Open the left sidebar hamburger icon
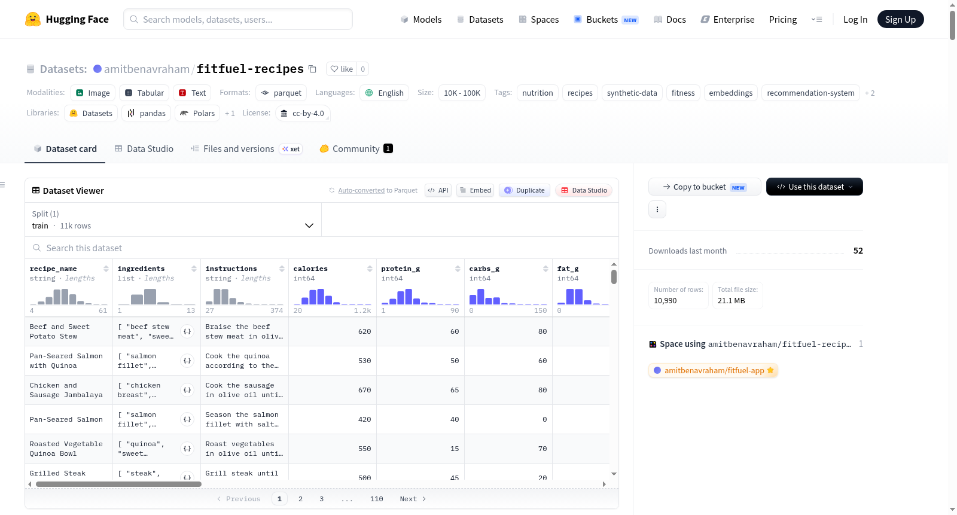 coord(2,185)
